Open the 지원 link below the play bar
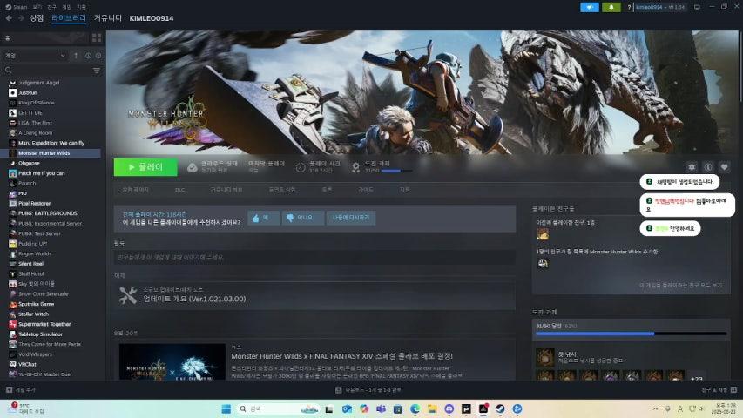Screen dimensions: 743x418 click(x=404, y=190)
